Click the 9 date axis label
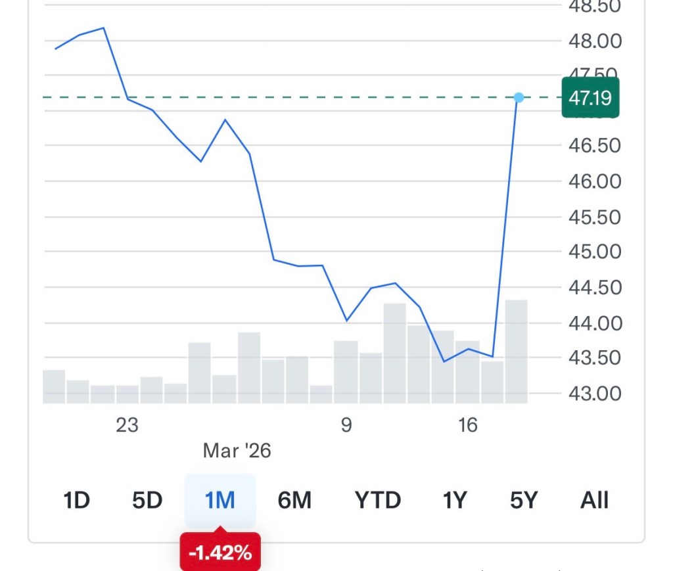673x571 pixels. (346, 425)
